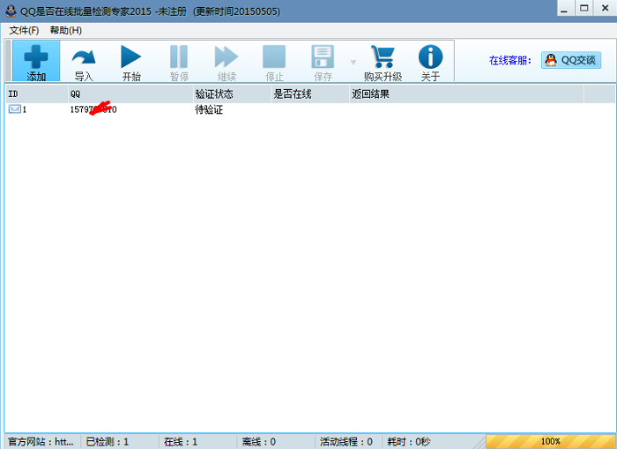Click the 耗时：0秒 status entry
Screen dimensions: 617x449
(409, 442)
